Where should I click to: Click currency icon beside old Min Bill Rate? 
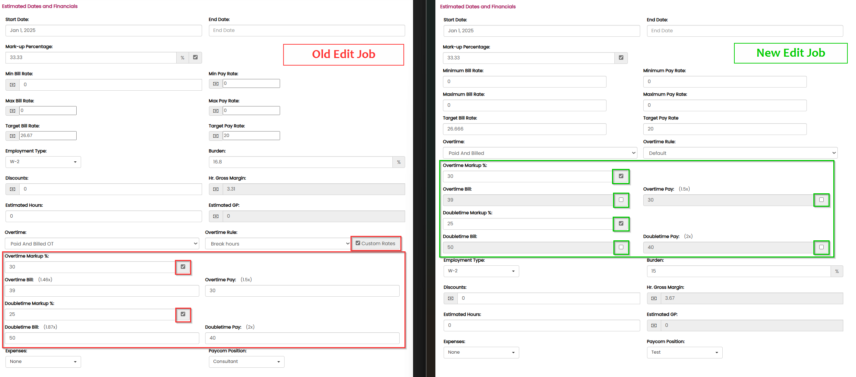tap(12, 85)
